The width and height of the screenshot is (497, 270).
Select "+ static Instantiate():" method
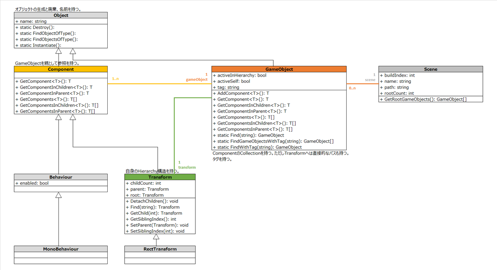tap(38, 46)
